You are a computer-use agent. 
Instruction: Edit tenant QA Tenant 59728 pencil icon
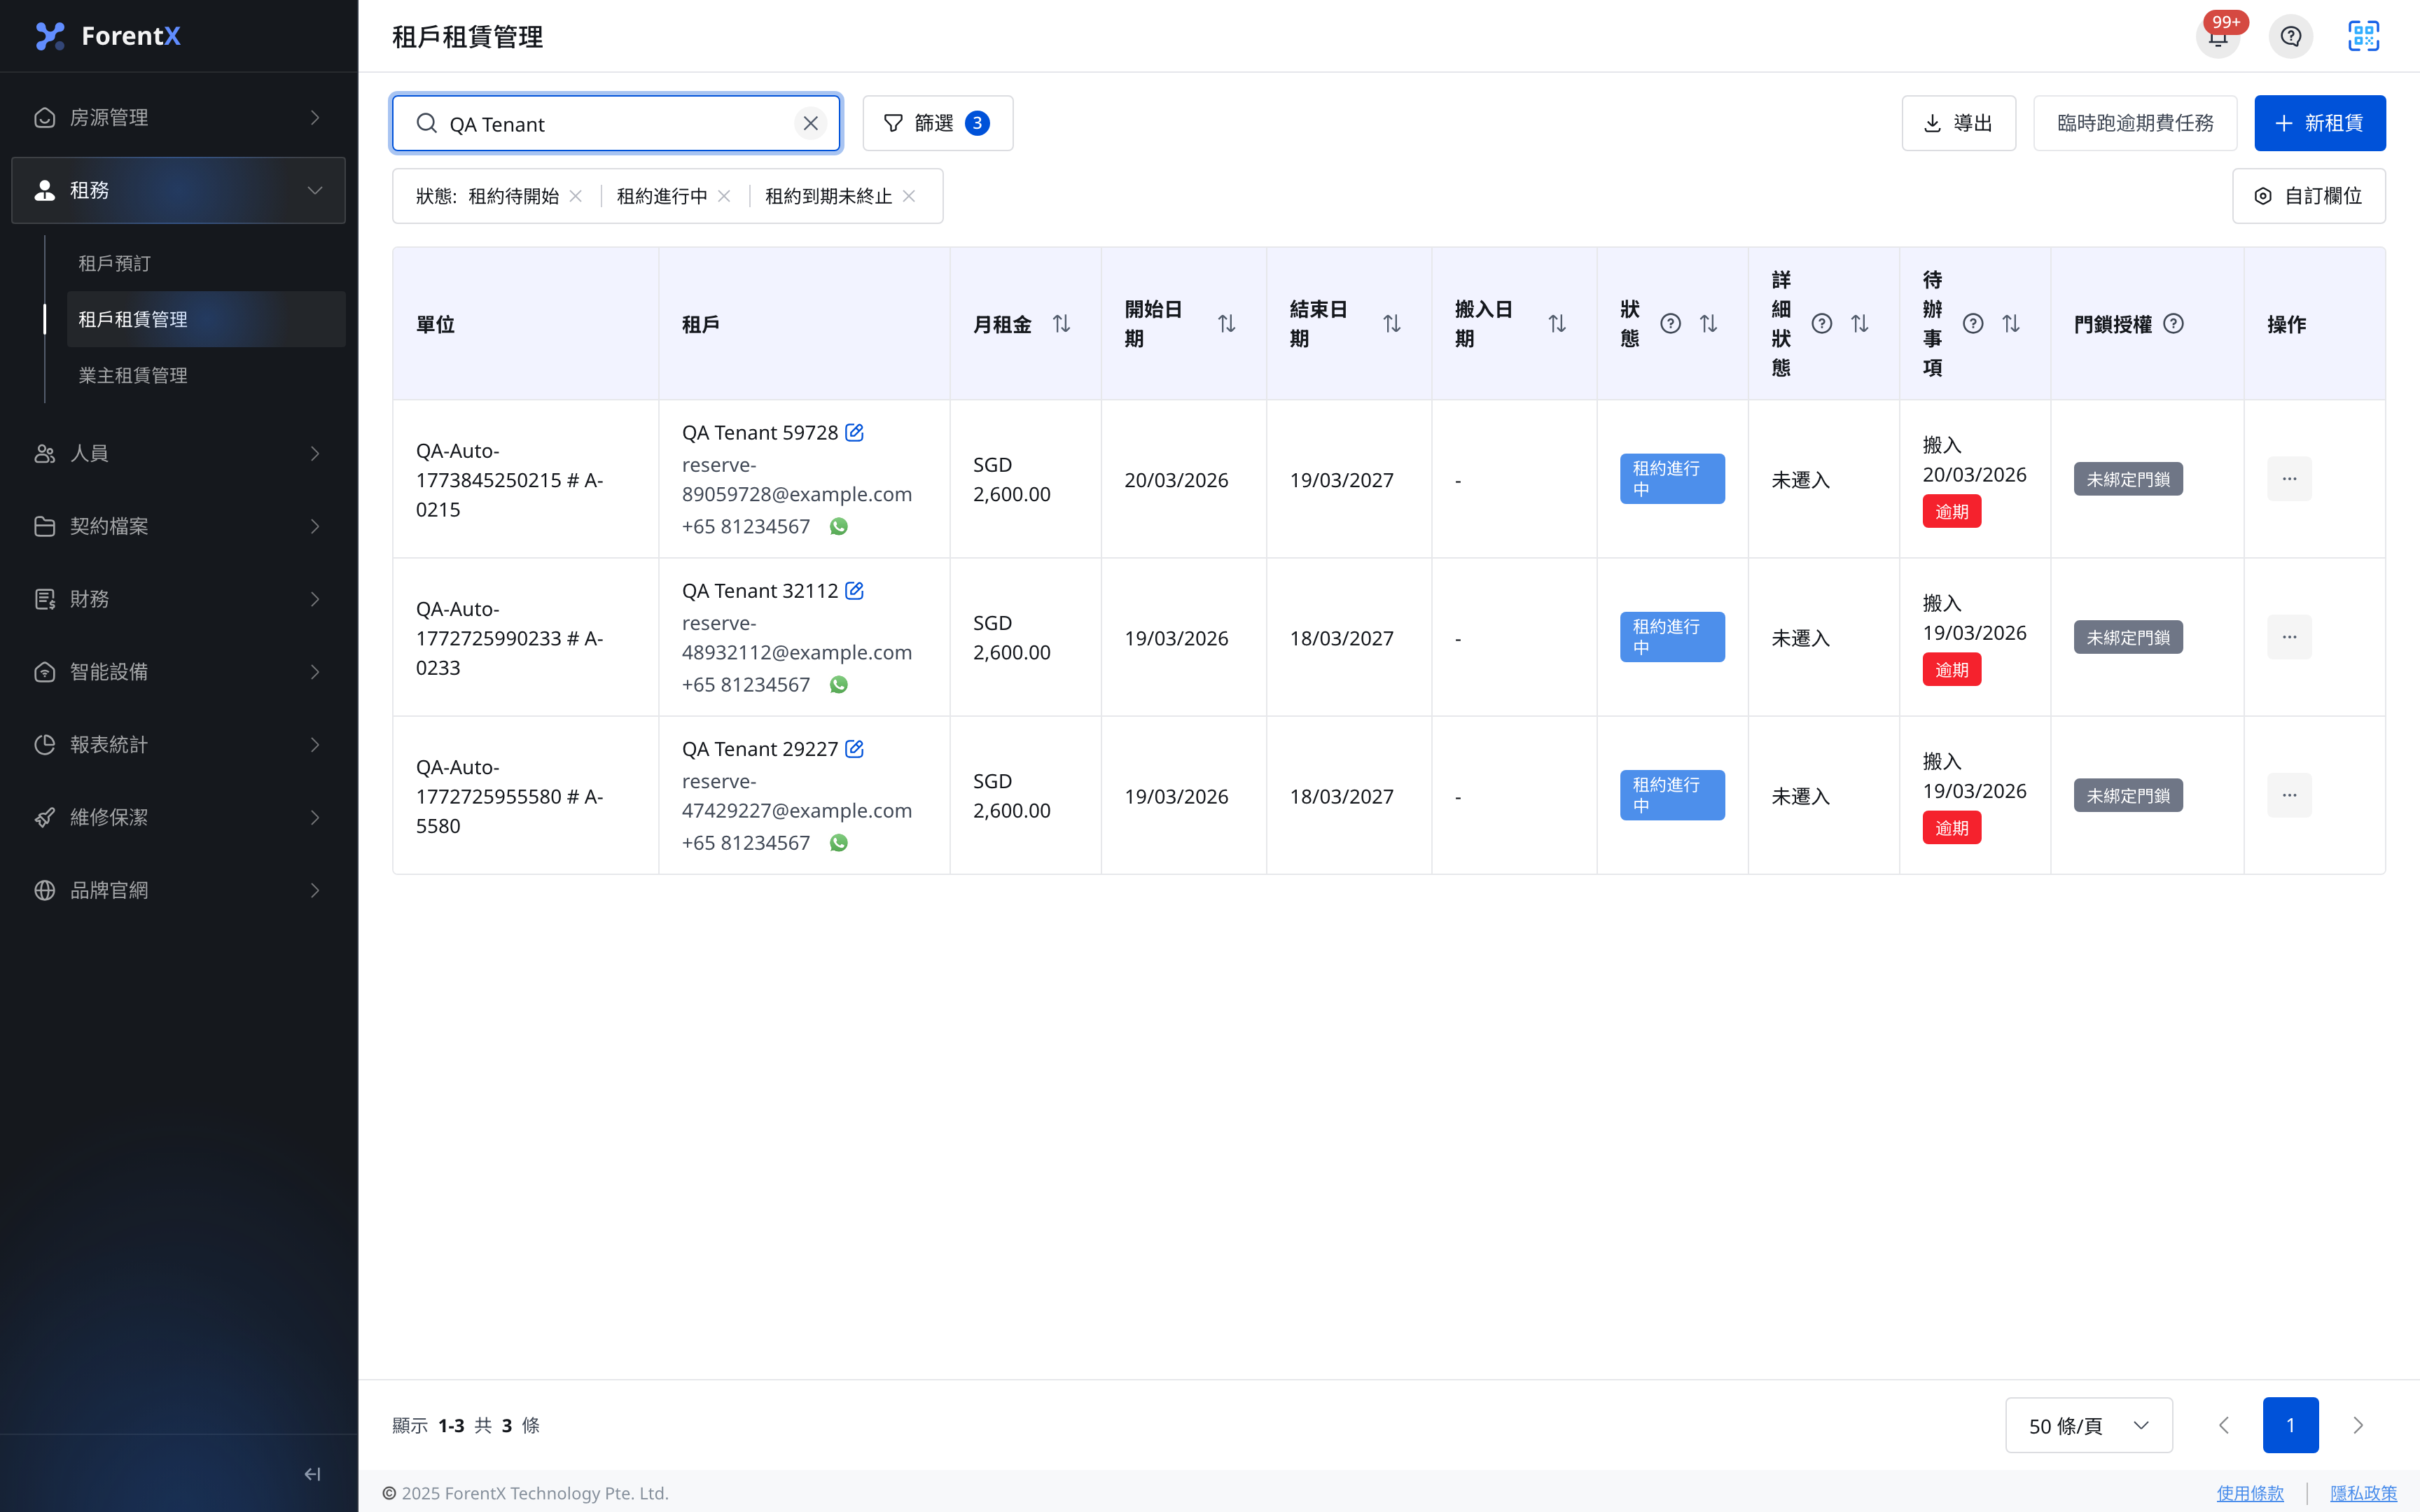(x=854, y=432)
